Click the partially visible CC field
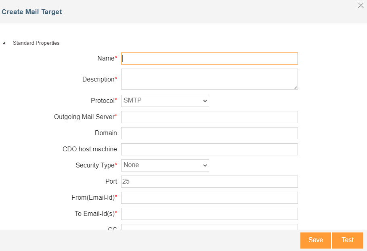 (209, 227)
